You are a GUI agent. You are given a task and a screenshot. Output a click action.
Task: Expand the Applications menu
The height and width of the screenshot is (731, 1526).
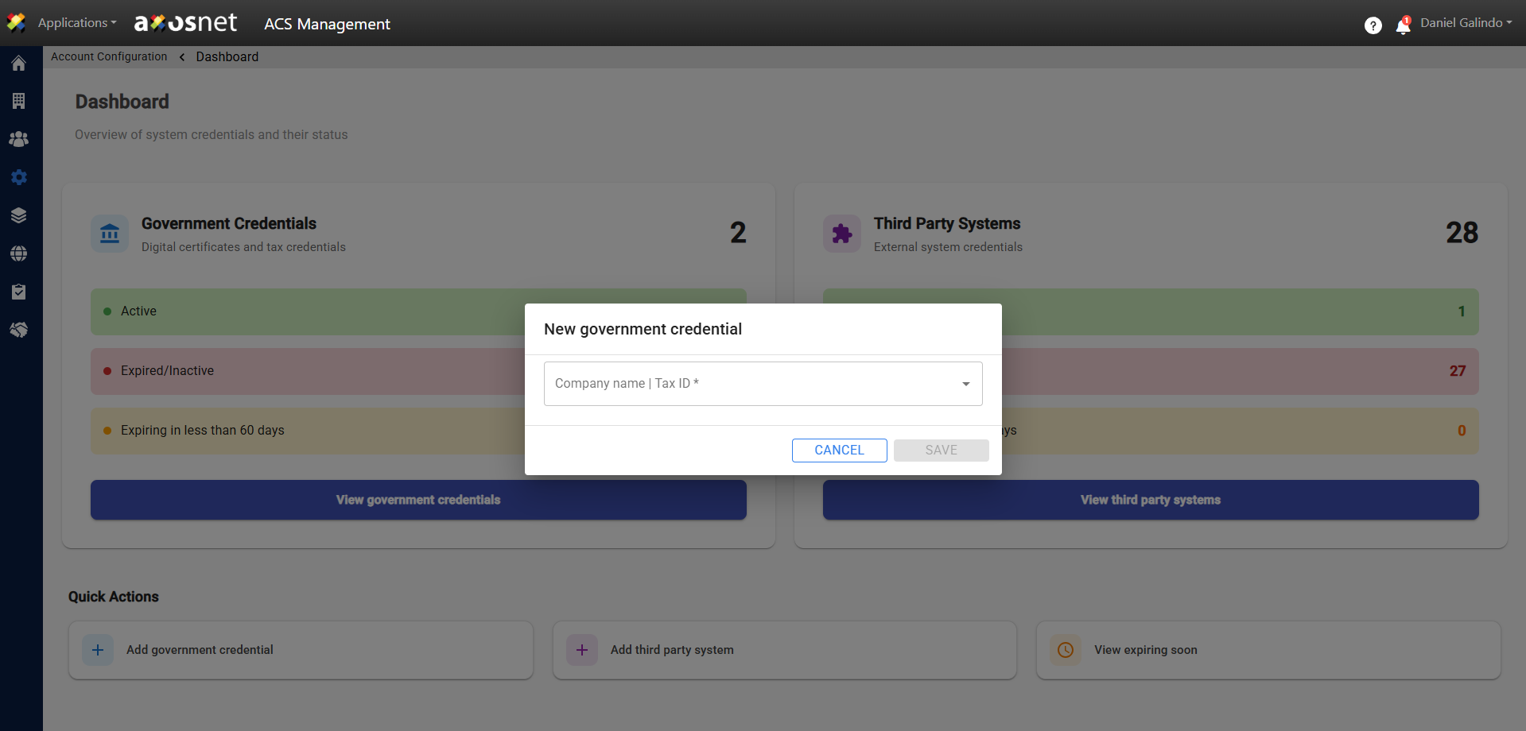(76, 23)
